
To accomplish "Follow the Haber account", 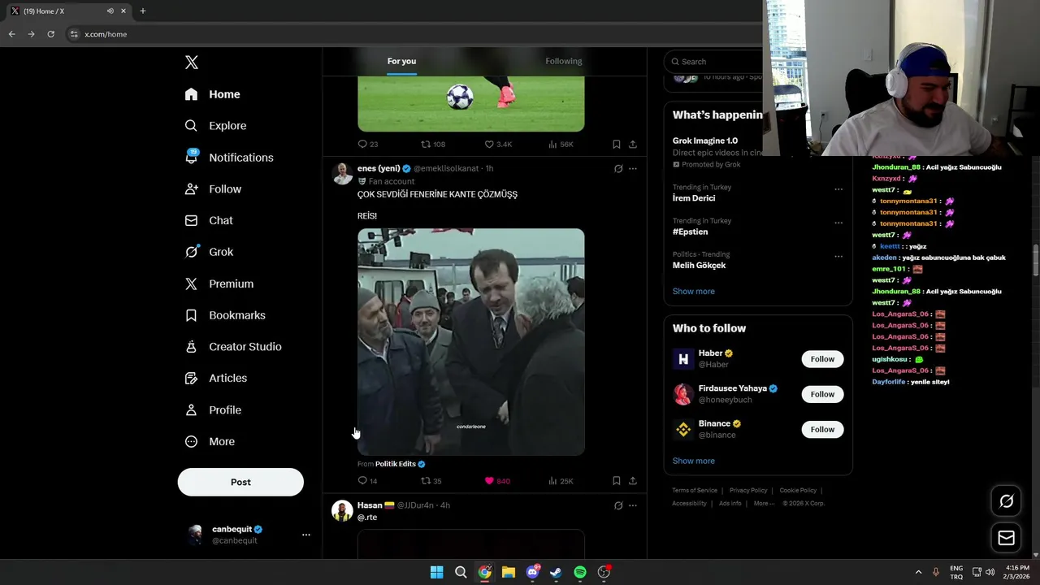I will 822,359.
